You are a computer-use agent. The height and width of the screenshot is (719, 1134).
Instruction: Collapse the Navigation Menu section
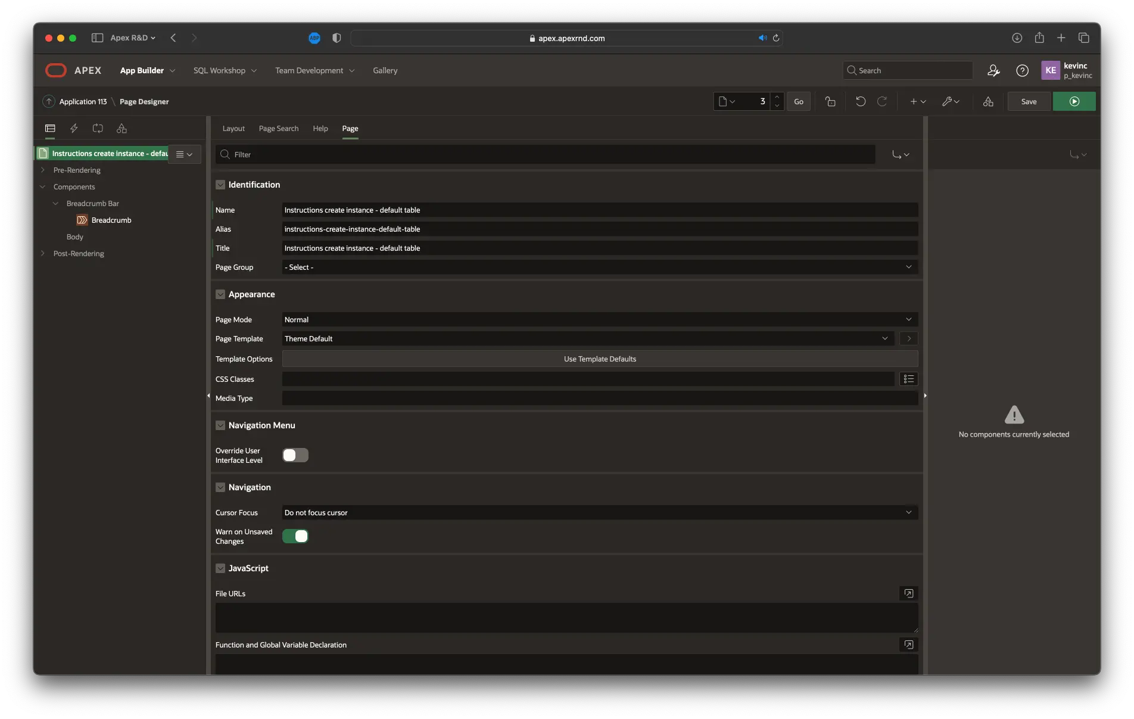[x=220, y=425]
